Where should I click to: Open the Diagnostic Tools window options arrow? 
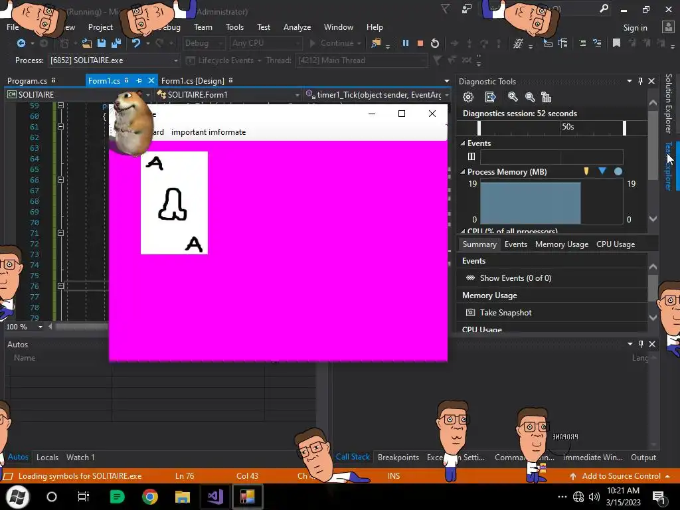630,81
